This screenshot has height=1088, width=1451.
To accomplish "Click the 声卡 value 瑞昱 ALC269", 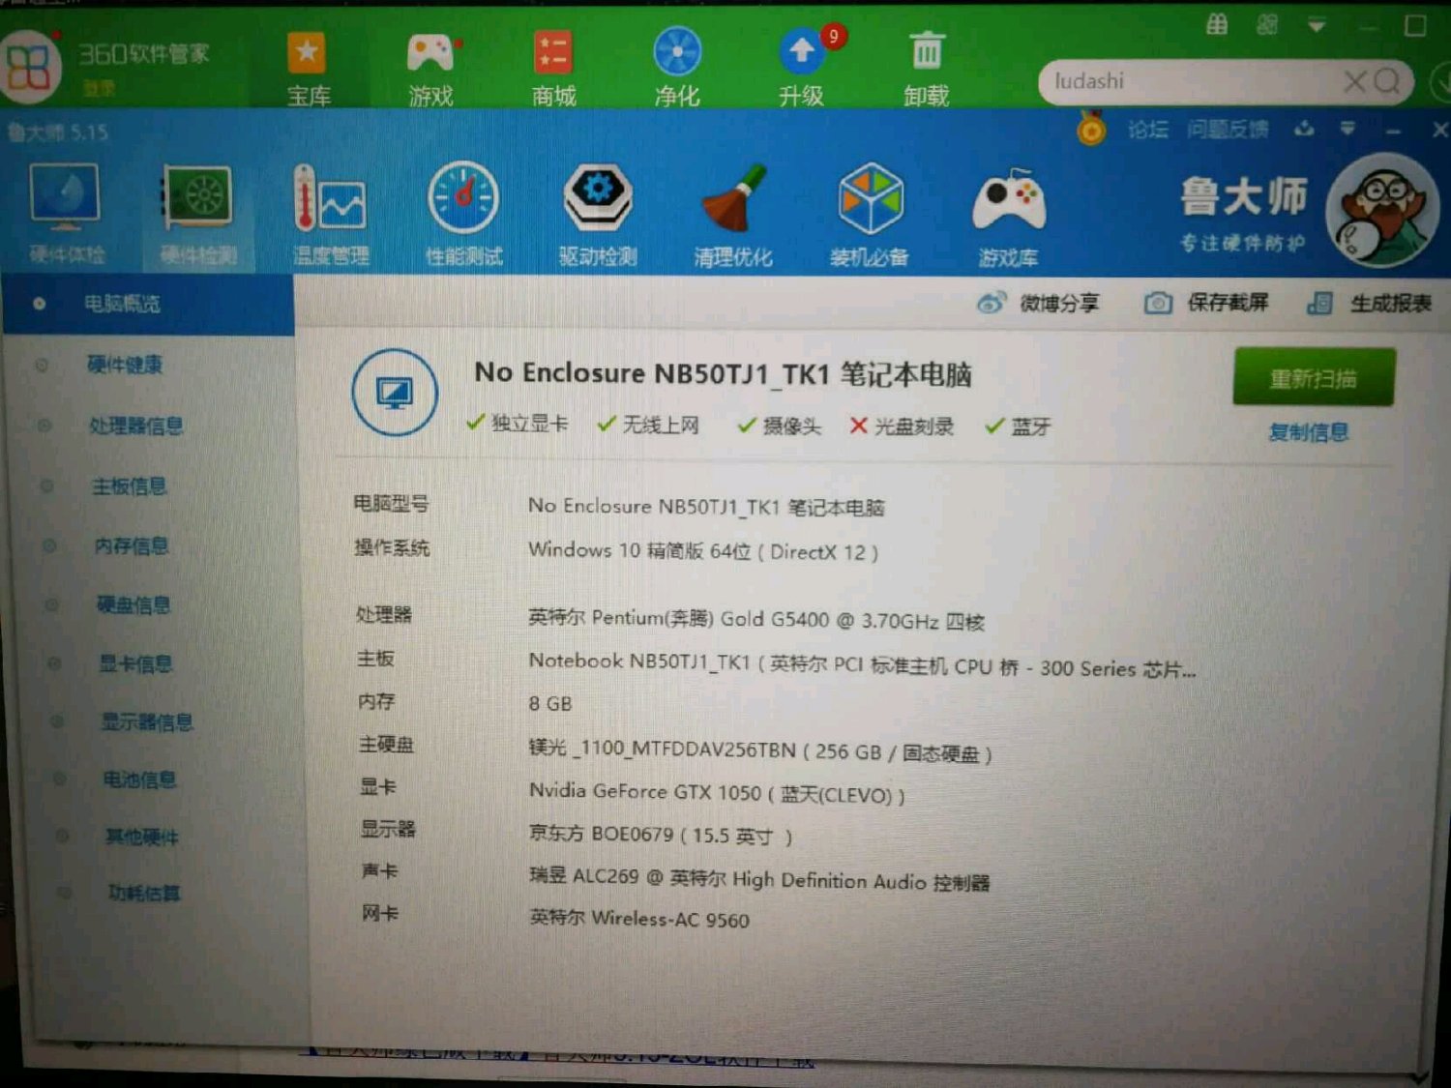I will (759, 879).
